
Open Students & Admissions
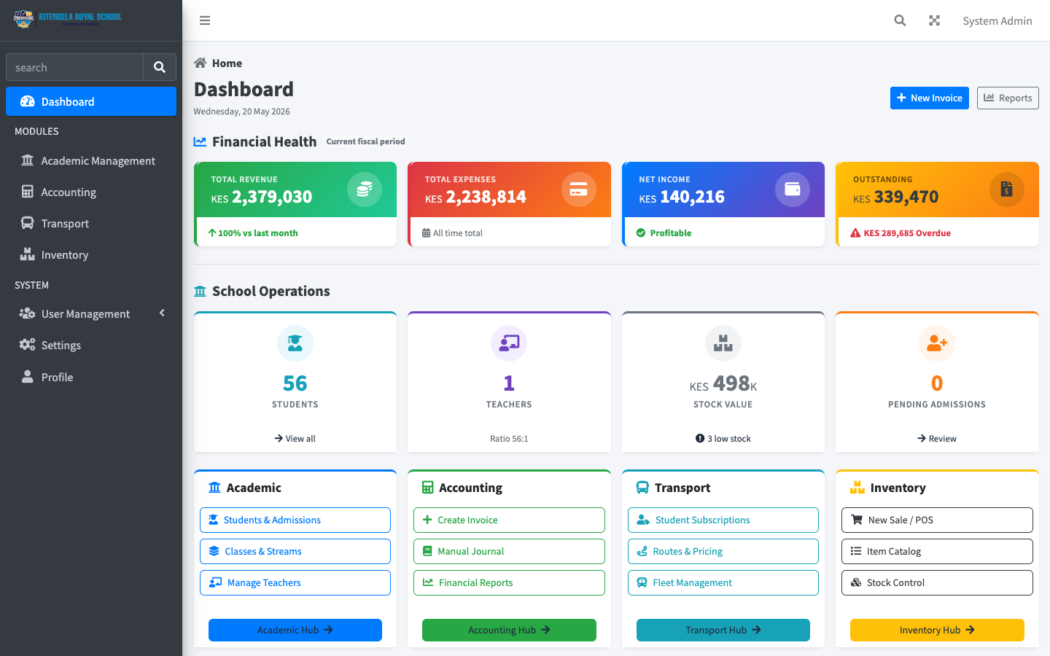pyautogui.click(x=295, y=520)
